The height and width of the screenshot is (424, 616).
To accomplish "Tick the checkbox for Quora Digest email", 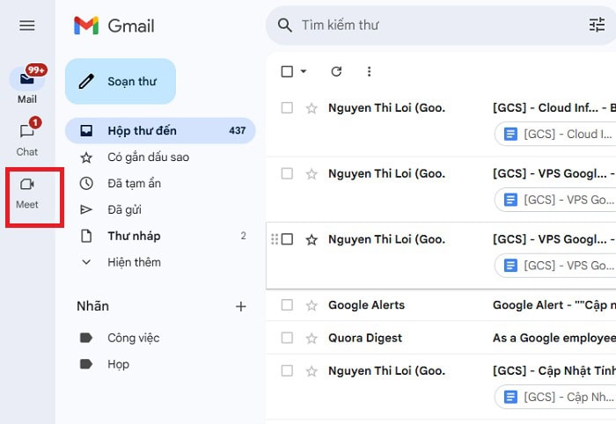I will coord(287,338).
